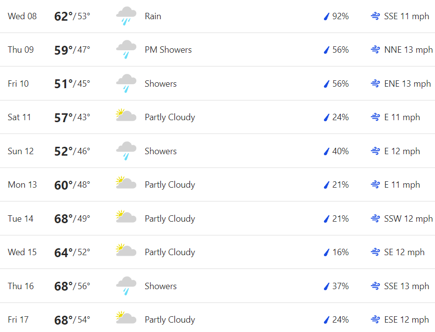Expand the Fri 10 forecast row
This screenshot has width=435, height=332.
tap(217, 84)
